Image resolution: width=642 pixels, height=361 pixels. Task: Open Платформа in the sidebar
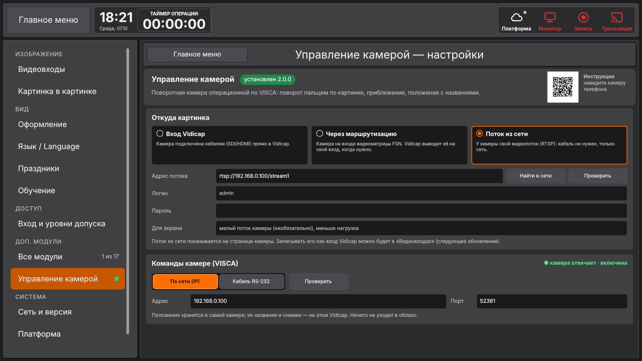tap(68, 334)
